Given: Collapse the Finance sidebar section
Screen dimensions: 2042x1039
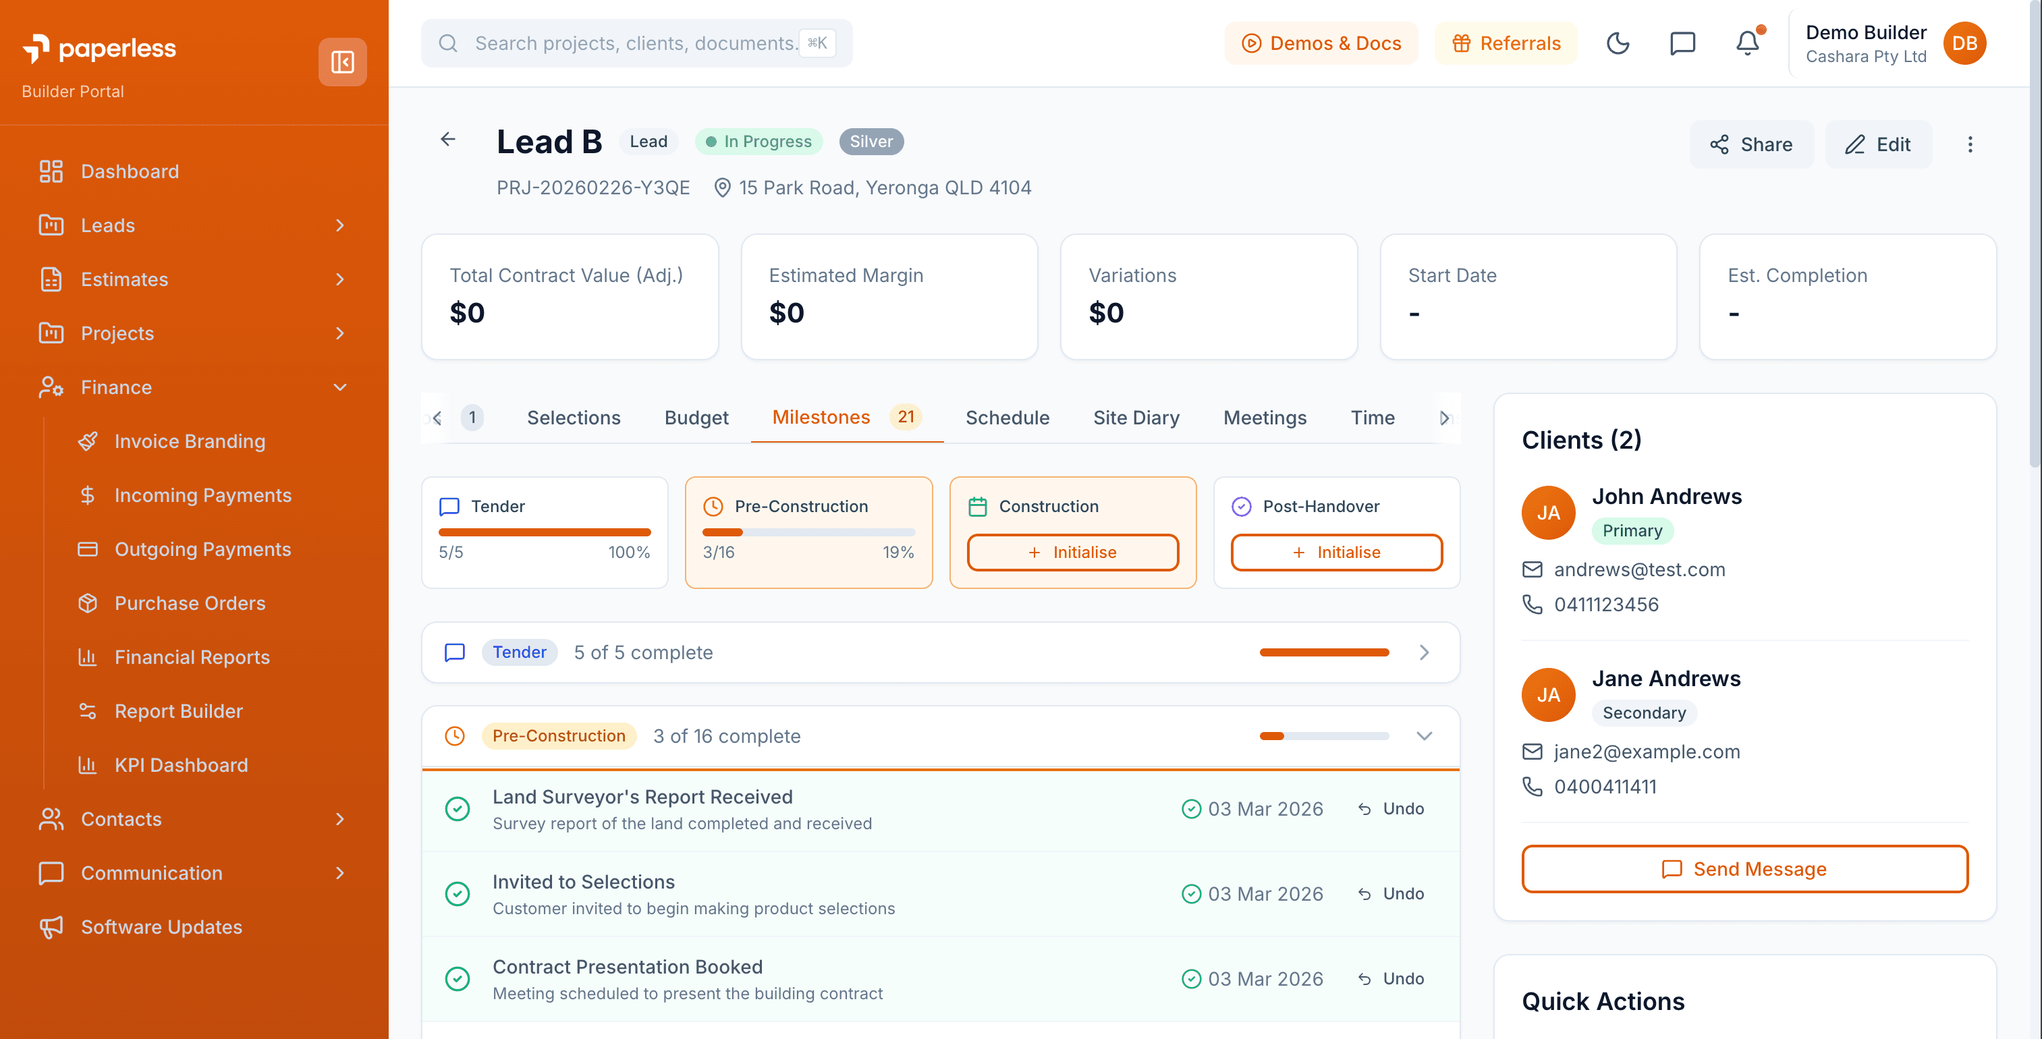Looking at the screenshot, I should tap(340, 387).
